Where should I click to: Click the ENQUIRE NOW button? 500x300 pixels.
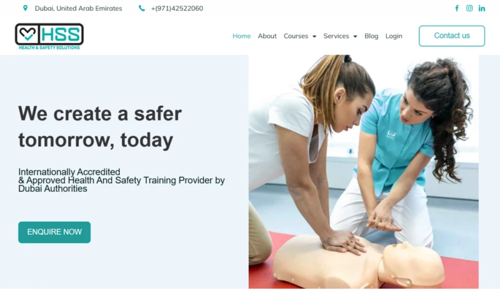pyautogui.click(x=54, y=232)
